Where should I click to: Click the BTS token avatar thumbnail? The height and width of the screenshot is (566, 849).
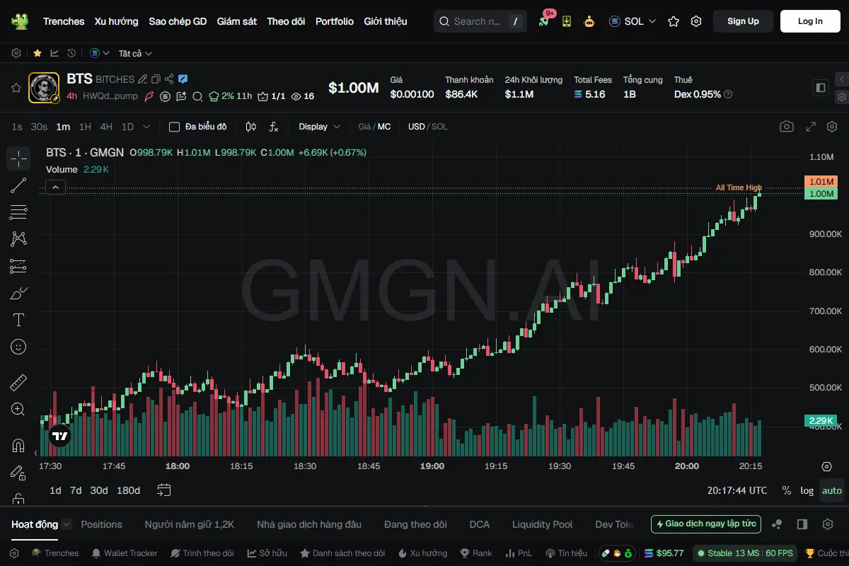[x=44, y=88]
